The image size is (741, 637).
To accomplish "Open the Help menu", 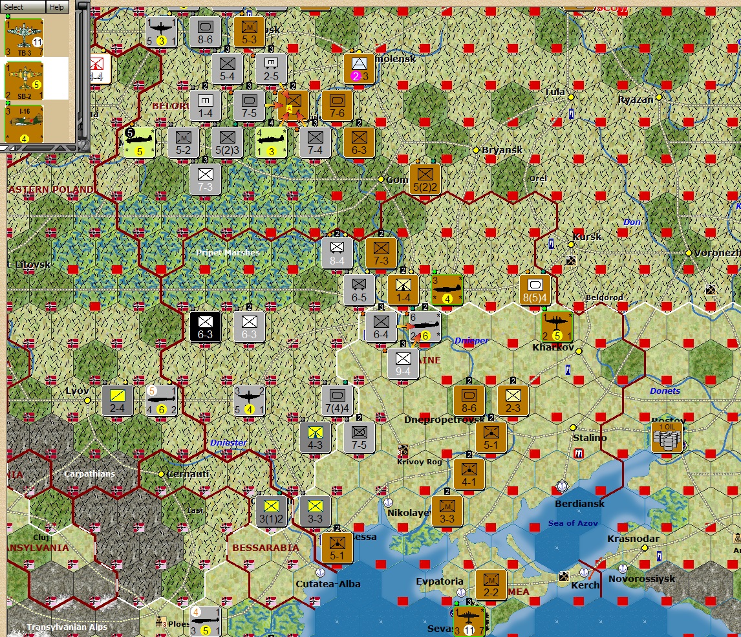I will click(x=57, y=6).
